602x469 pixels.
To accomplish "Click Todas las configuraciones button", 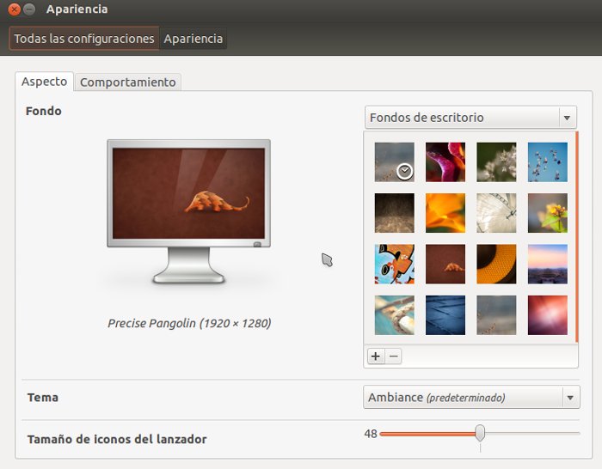I will [x=84, y=39].
